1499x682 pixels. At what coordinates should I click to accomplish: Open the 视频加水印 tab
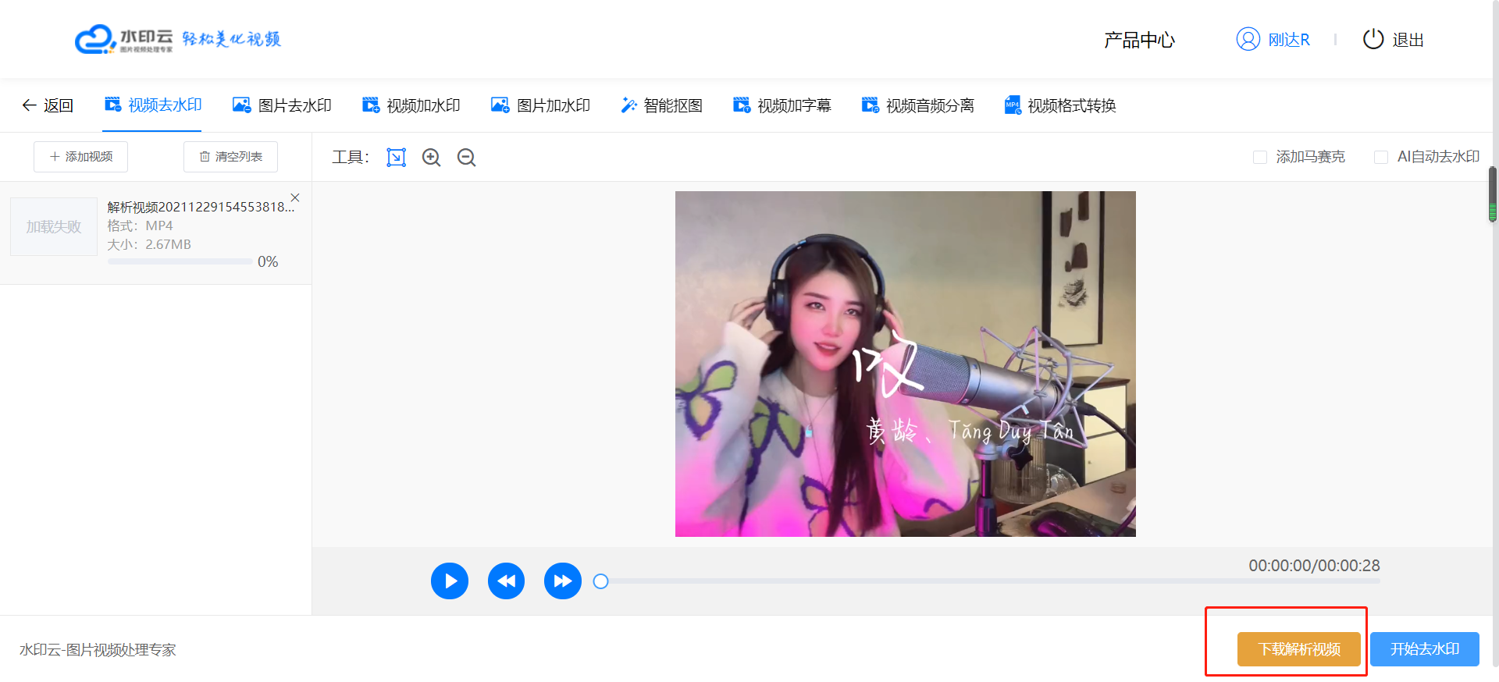coord(411,105)
